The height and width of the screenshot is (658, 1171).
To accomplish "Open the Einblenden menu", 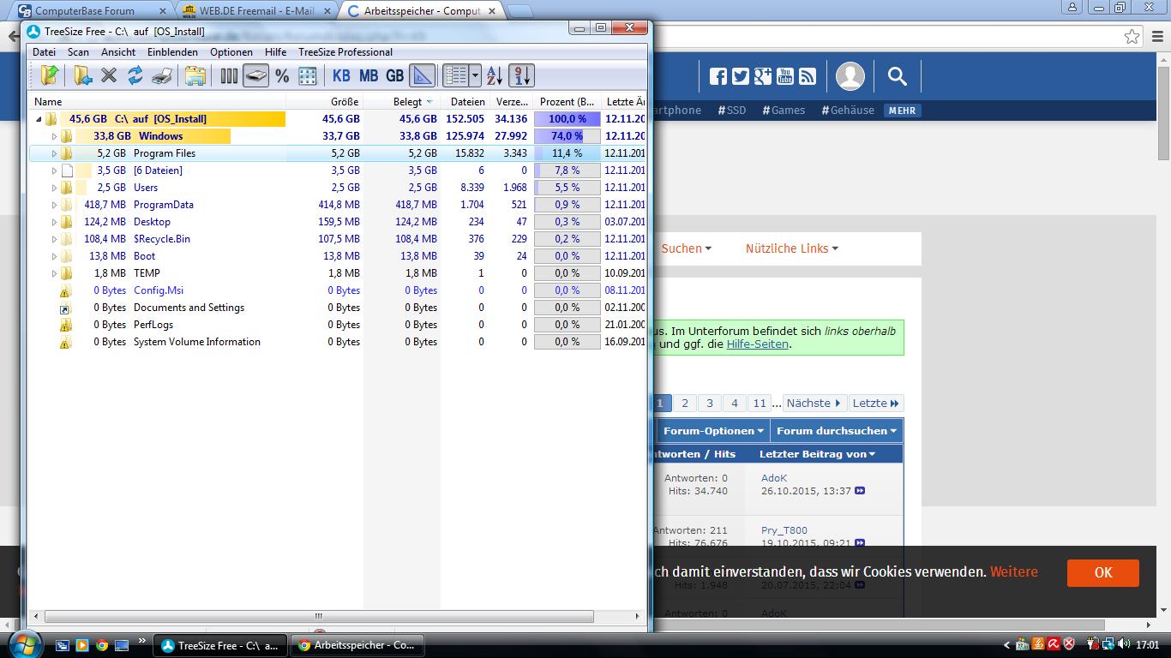I will pos(172,52).
